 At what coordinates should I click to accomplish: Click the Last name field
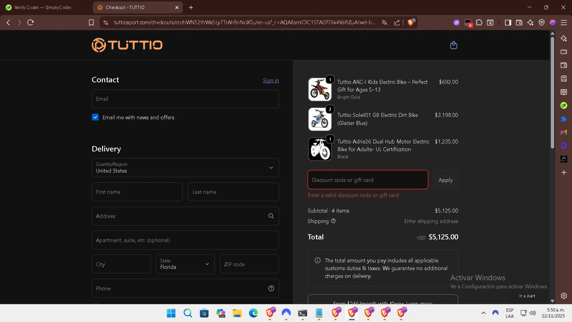(233, 192)
